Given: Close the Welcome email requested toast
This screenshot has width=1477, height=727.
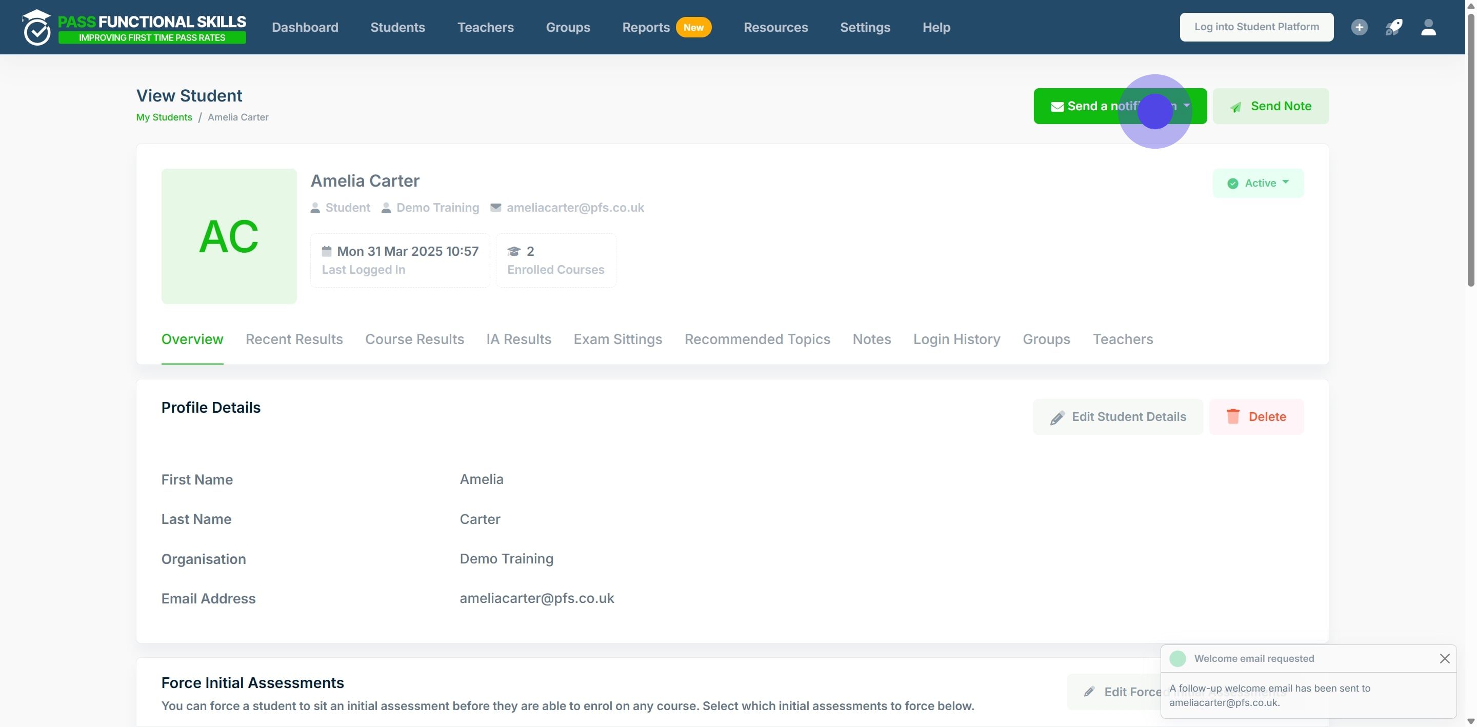Looking at the screenshot, I should 1444,658.
